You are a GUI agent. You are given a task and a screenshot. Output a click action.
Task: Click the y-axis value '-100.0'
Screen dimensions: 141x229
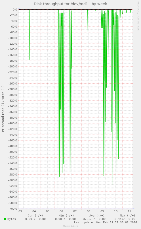(13, 38)
